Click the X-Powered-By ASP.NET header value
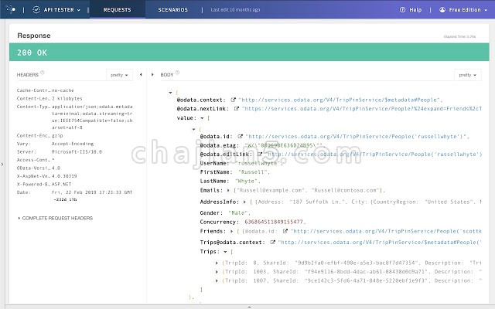The image size is (495, 309). [x=62, y=184]
